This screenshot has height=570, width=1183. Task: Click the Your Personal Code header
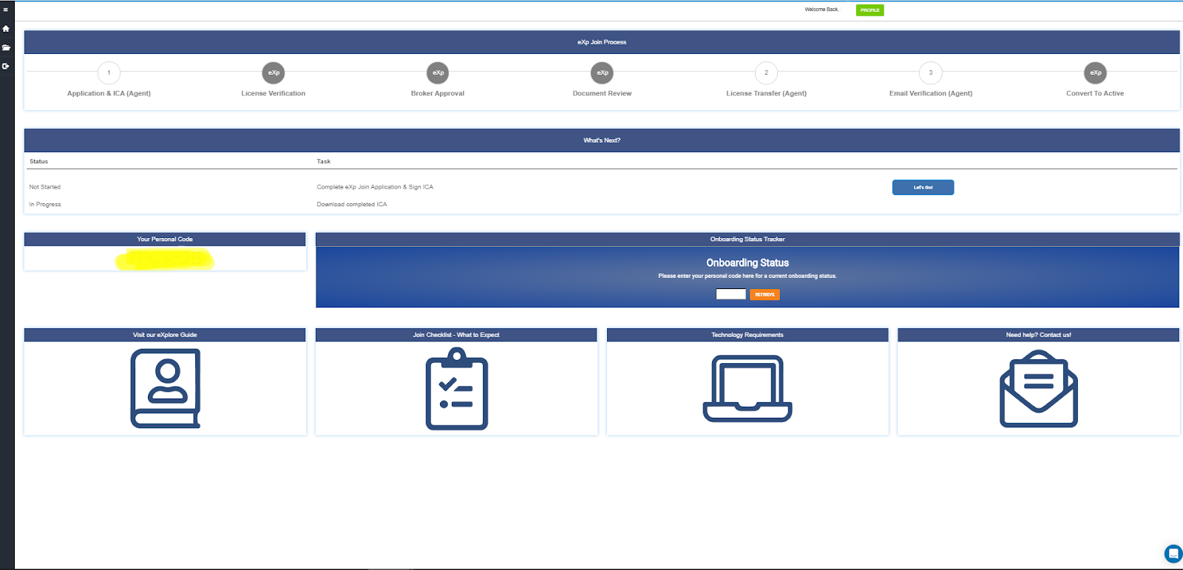165,240
